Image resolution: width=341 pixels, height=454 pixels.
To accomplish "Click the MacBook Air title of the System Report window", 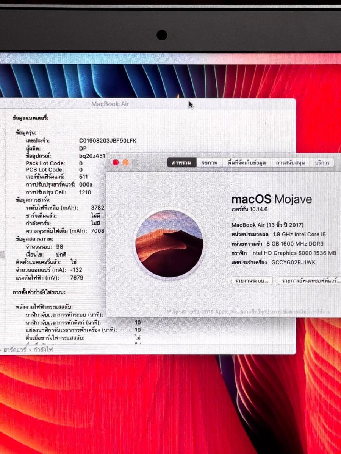I will 110,104.
